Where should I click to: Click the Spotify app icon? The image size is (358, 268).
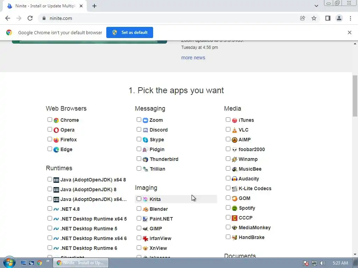click(x=235, y=208)
